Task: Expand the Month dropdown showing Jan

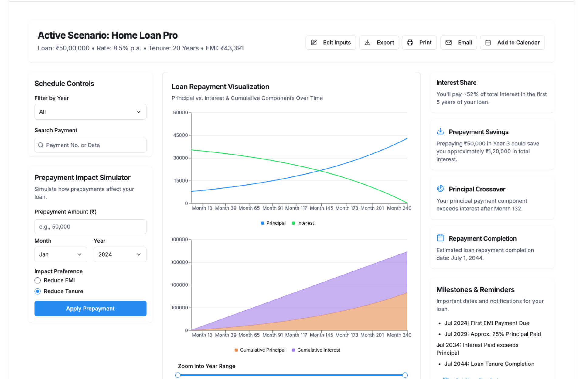Action: point(61,254)
